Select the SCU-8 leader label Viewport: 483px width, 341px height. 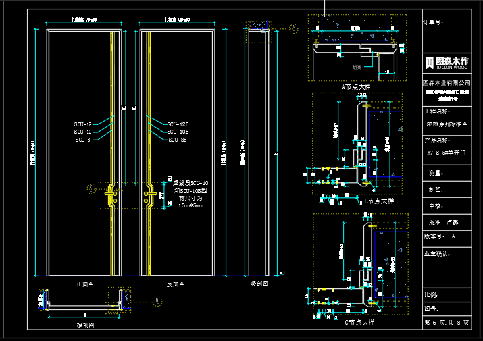[83, 140]
